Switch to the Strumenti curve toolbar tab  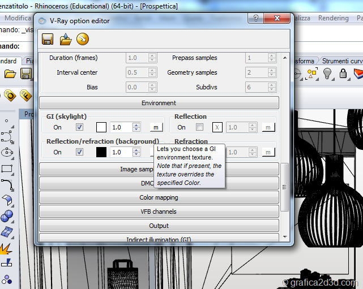(x=342, y=61)
